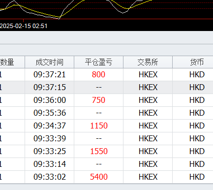Image resolution: width=213 pixels, height=190 pixels.
Task: Click HKEX in the 09:37:21 row
Action: coord(148,74)
